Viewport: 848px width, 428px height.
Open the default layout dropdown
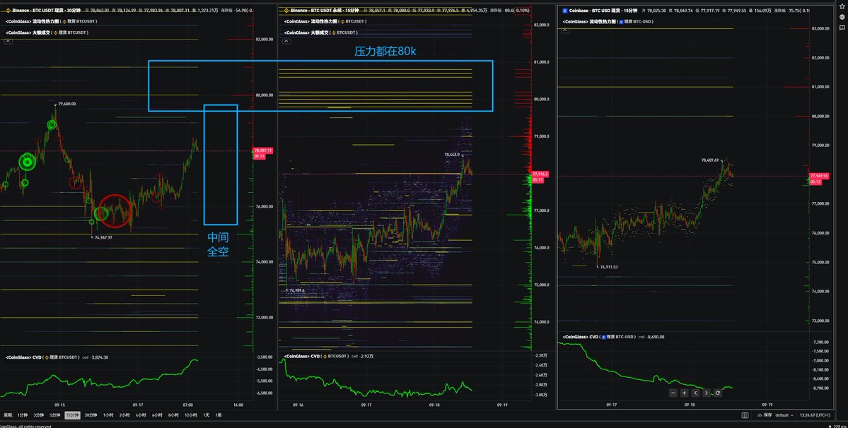pyautogui.click(x=784, y=415)
